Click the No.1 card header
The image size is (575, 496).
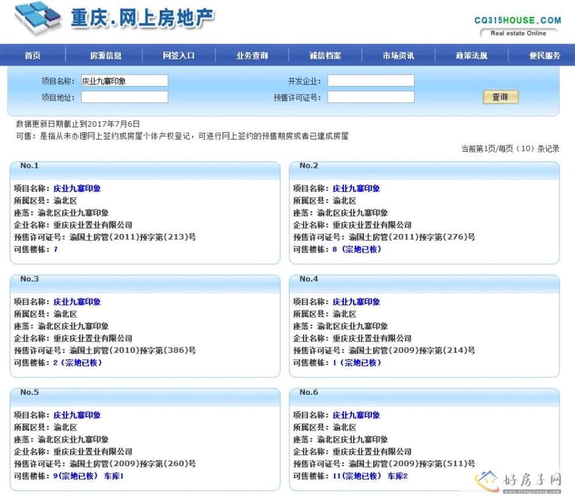click(145, 170)
